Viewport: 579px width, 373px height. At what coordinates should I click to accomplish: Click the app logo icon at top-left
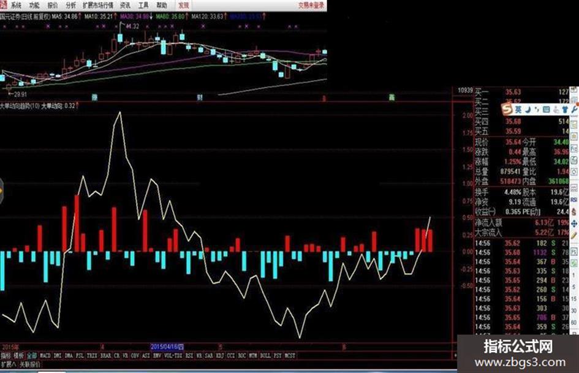3,5
